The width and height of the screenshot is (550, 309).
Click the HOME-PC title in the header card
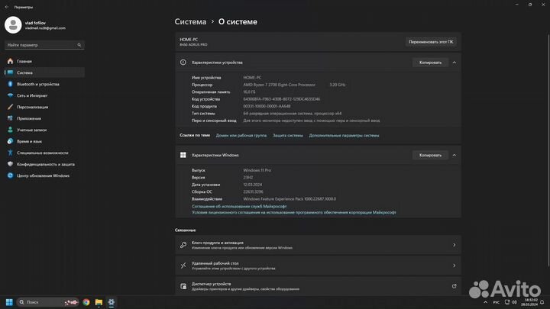tap(189, 40)
